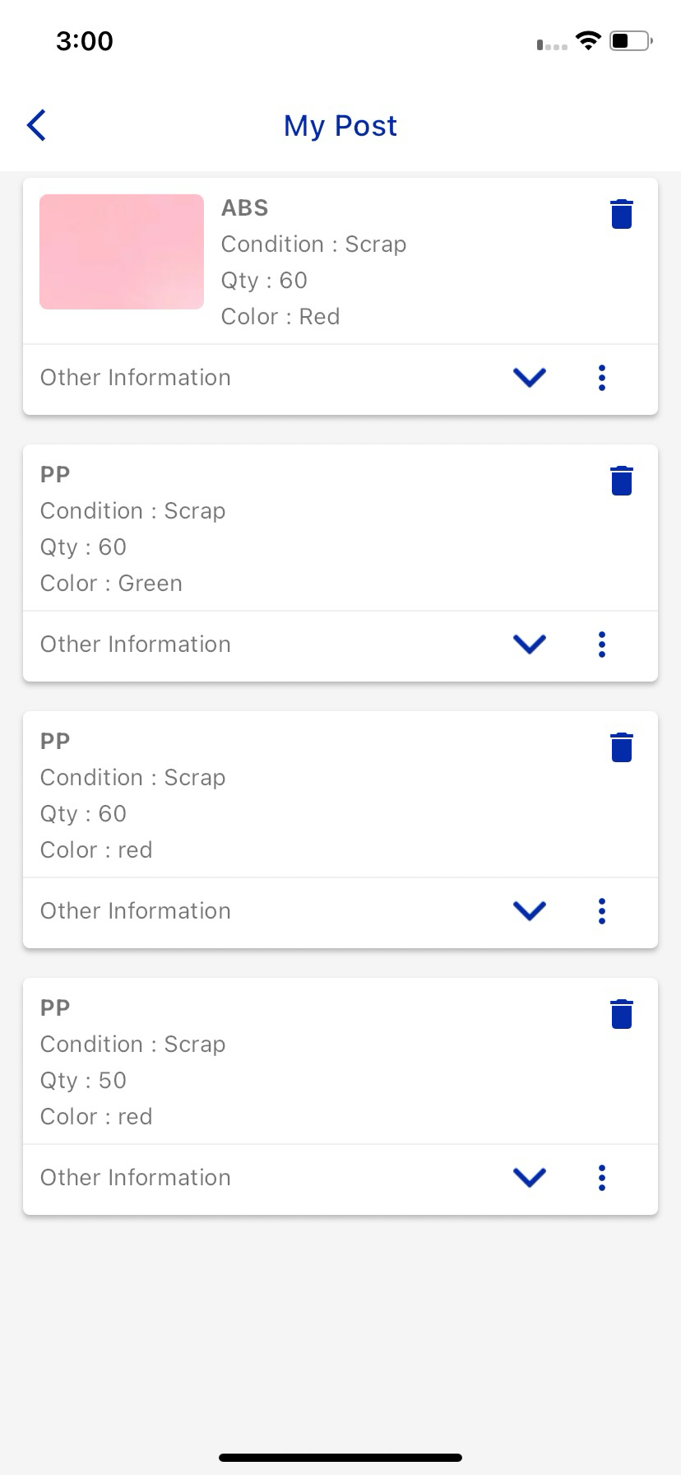Expand Other Information on ABS post
Viewport: 681px width, 1475px height.
(x=530, y=378)
